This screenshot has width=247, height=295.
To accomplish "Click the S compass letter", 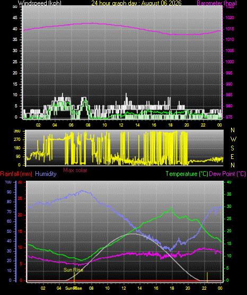I will [x=233, y=148].
